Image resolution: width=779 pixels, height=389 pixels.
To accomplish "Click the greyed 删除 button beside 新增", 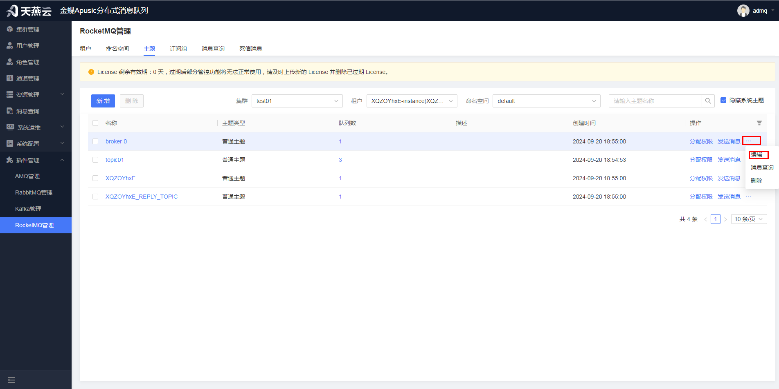I will coord(132,101).
